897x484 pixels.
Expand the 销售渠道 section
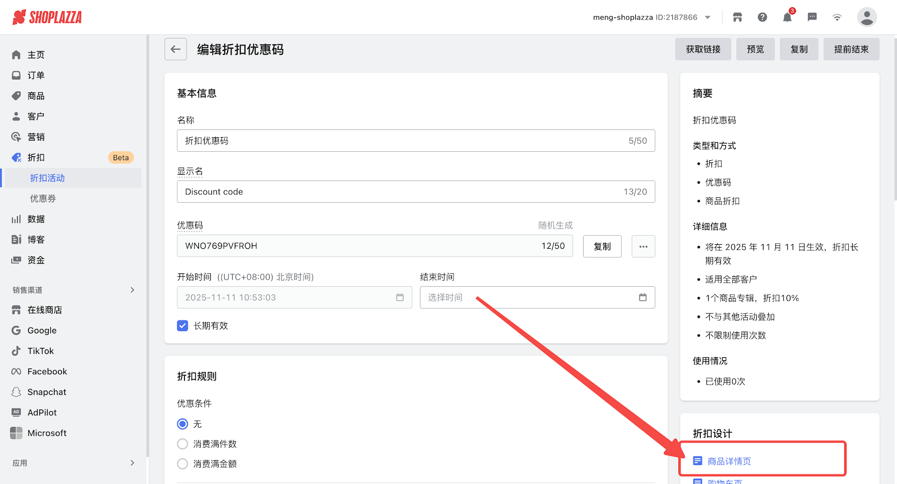point(132,290)
